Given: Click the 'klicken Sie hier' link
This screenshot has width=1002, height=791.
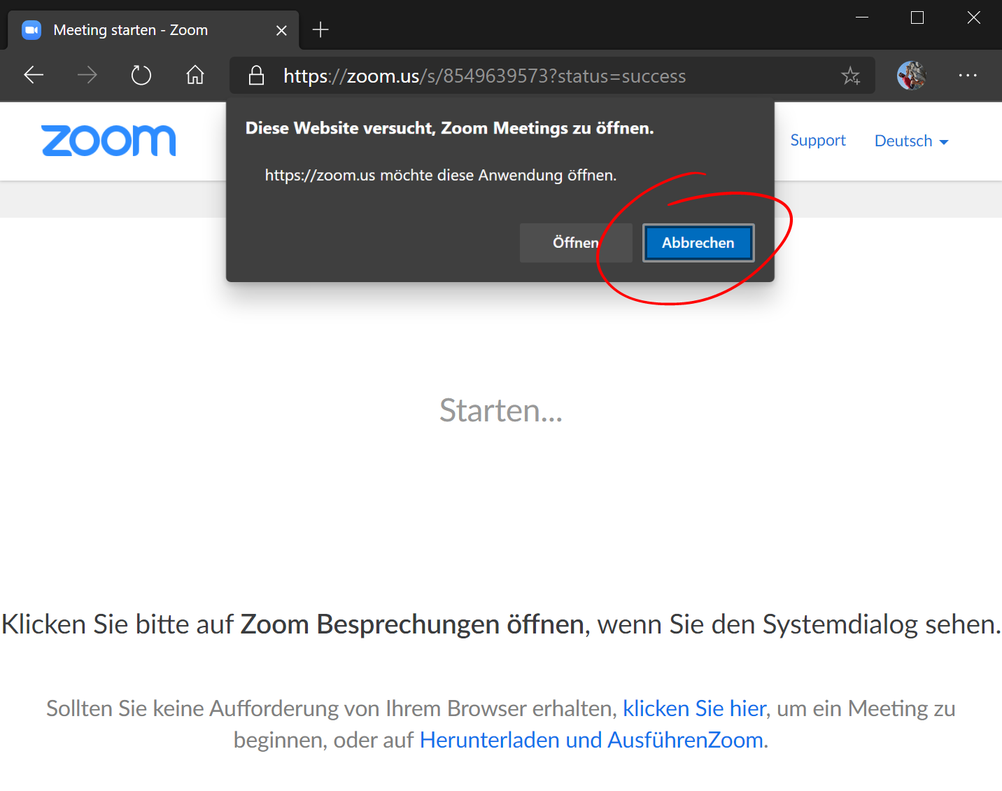Looking at the screenshot, I should point(694,708).
